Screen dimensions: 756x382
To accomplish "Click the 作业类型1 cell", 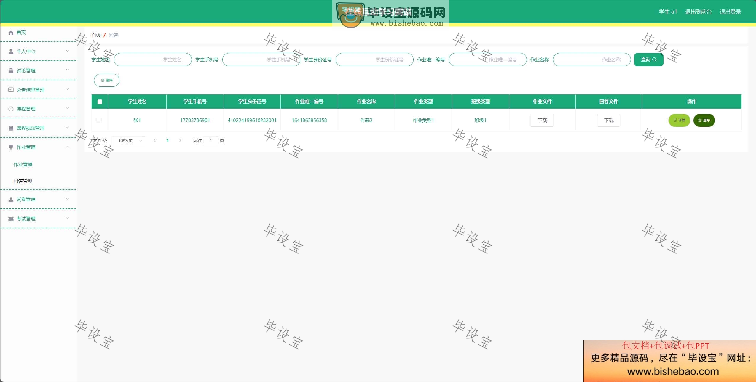I will [x=423, y=120].
